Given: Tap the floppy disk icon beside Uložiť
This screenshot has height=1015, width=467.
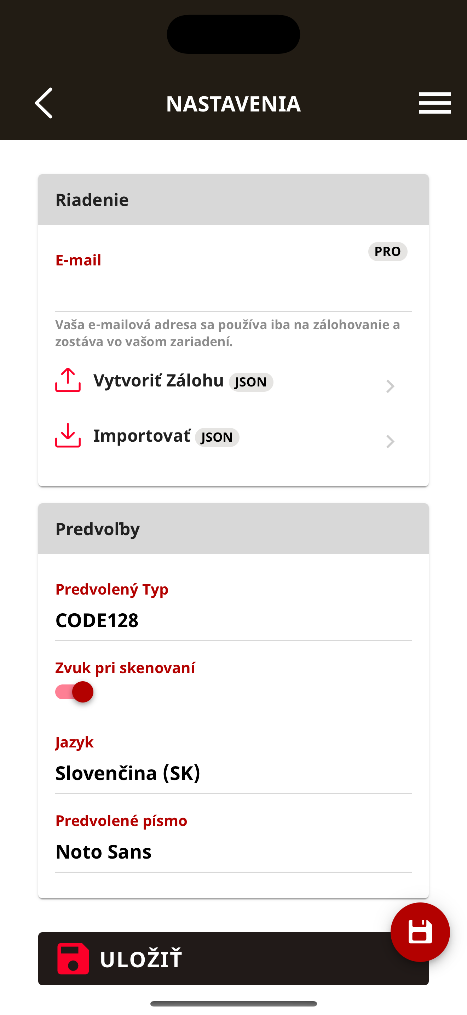Looking at the screenshot, I should point(73,958).
